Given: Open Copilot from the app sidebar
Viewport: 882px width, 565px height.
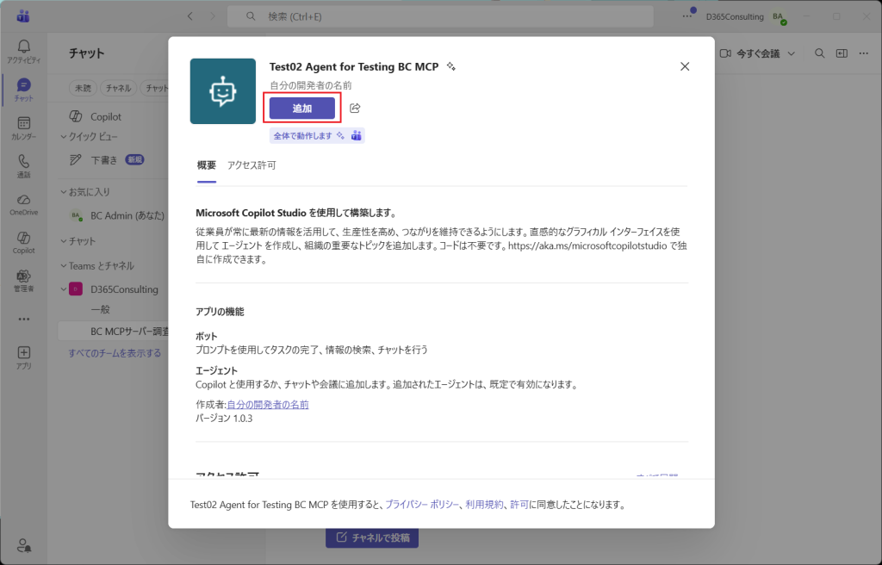Looking at the screenshot, I should [x=23, y=242].
